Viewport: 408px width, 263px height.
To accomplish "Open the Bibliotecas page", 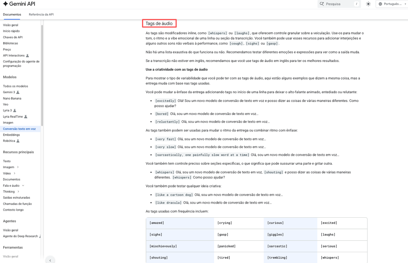I will [11, 43].
